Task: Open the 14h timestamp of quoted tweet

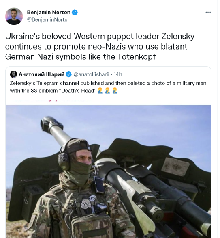Action: (118, 74)
